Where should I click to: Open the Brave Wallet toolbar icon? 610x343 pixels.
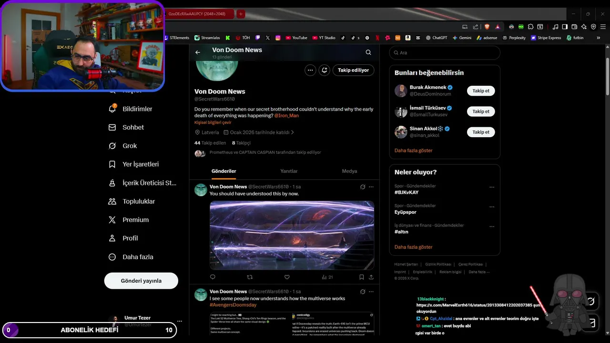(574, 27)
